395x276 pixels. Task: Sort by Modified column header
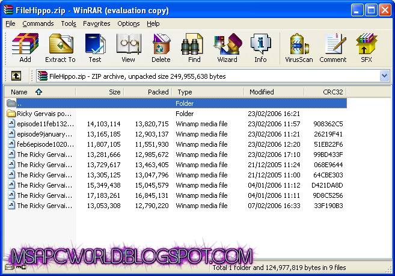click(274, 92)
